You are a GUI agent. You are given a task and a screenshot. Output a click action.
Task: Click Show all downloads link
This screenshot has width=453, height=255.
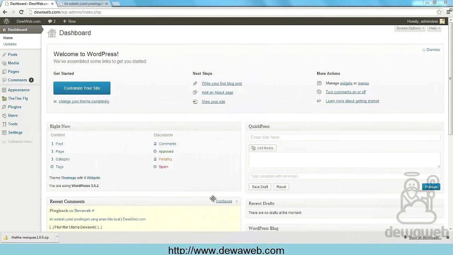(425, 238)
